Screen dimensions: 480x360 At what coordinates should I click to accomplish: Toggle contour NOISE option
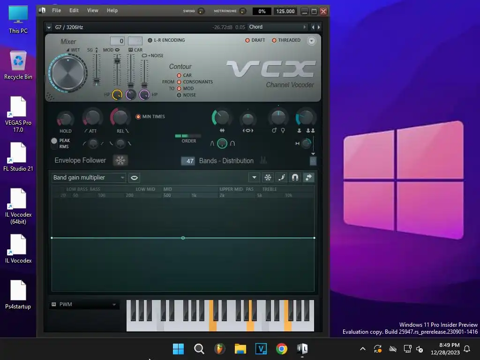tap(186, 95)
